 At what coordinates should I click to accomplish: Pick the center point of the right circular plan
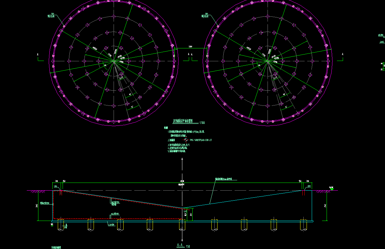pos(268,61)
